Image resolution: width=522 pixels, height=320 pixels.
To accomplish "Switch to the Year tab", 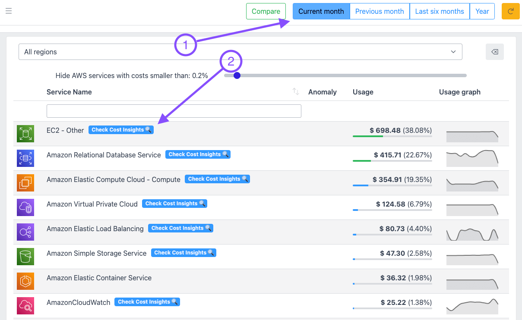I will tap(482, 11).
